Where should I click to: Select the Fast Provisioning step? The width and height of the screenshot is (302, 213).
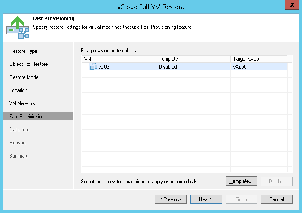click(x=27, y=117)
